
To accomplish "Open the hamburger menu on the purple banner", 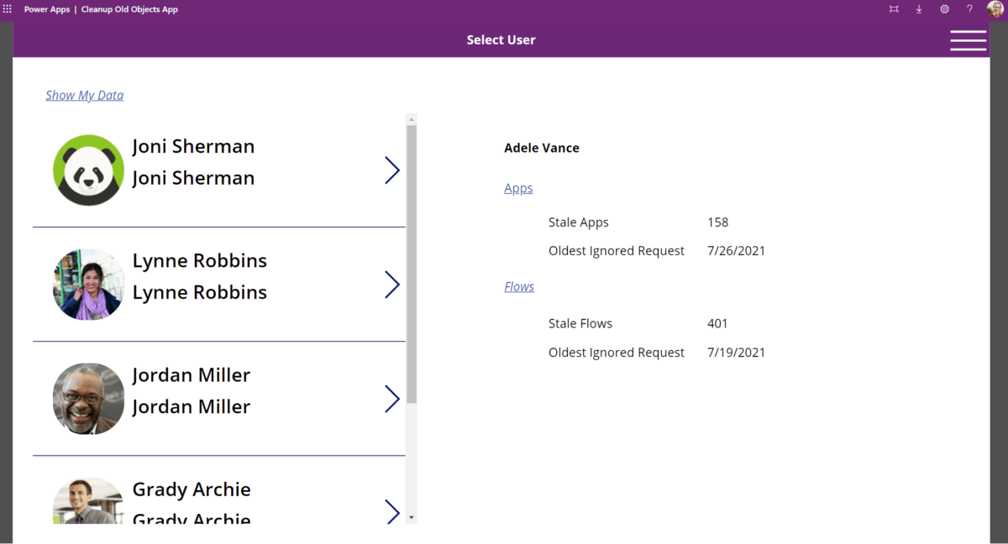I will 968,39.
